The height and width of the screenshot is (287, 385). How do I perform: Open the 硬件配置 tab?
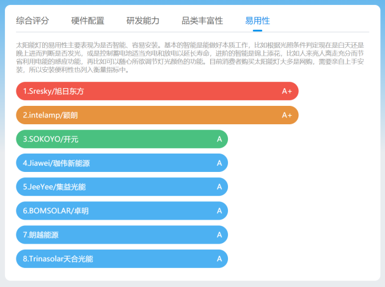point(87,21)
